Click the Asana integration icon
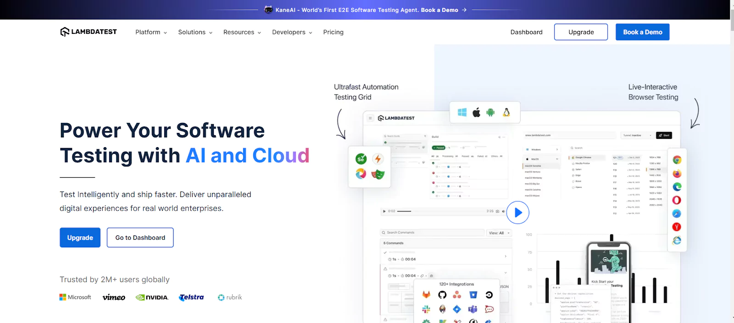 click(x=457, y=295)
